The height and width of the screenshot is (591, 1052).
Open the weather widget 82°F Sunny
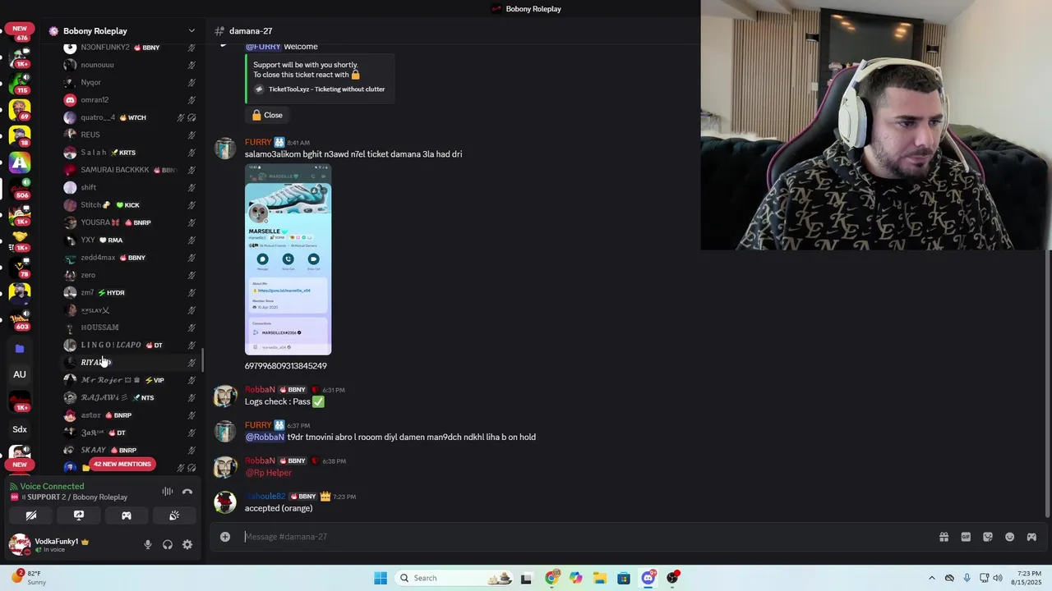[x=30, y=578]
